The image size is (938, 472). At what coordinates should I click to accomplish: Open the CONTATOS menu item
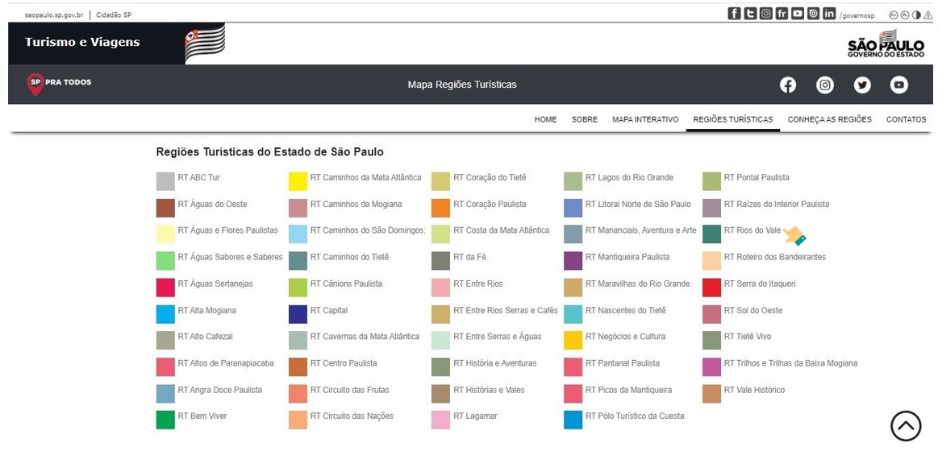click(x=906, y=119)
